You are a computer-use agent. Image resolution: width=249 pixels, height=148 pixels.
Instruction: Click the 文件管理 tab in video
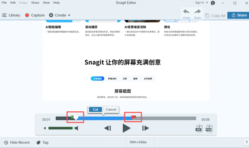[148, 79]
